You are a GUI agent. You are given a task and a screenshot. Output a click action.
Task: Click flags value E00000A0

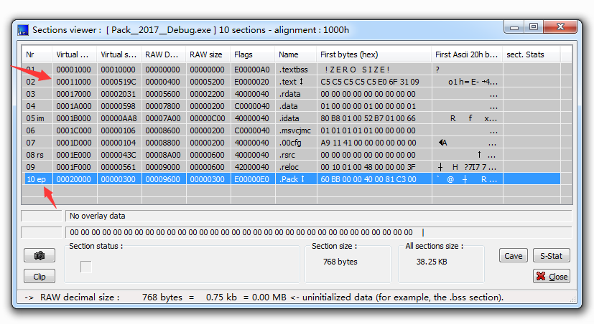[x=252, y=70]
